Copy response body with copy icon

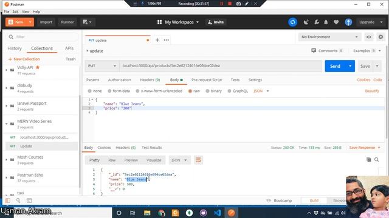[369, 160]
